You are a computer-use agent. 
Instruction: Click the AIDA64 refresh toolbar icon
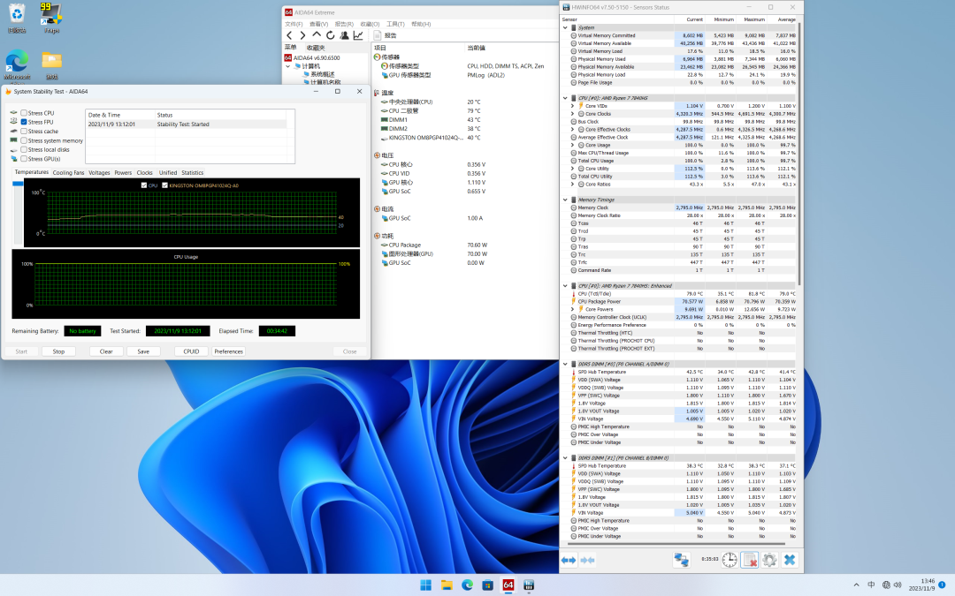pos(331,35)
